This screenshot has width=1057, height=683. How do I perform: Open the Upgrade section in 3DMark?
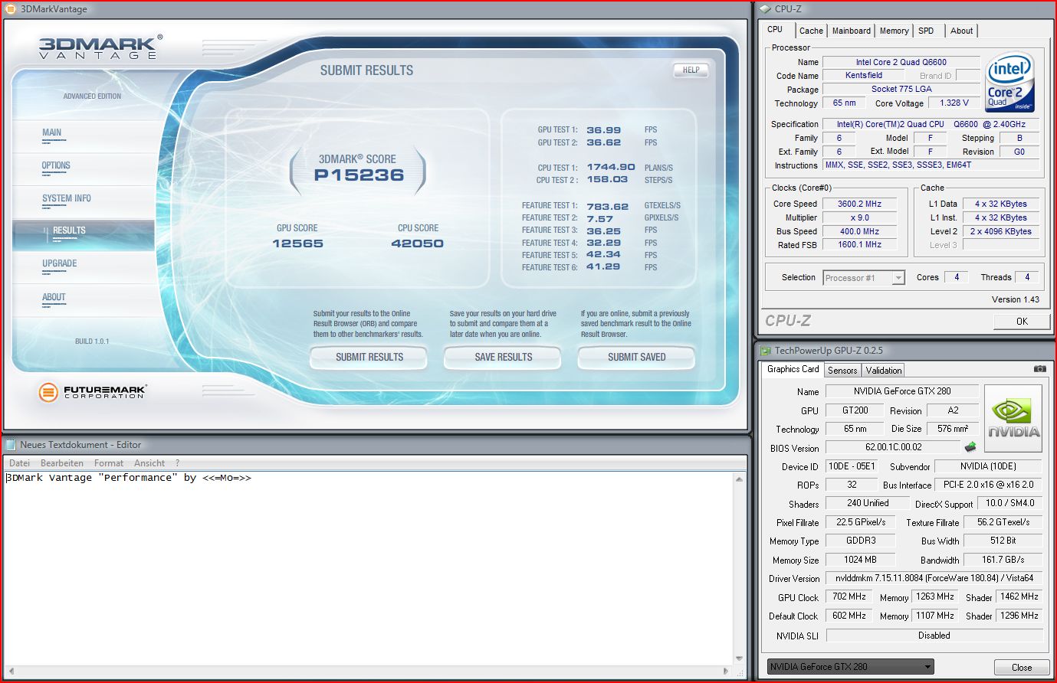coord(60,263)
